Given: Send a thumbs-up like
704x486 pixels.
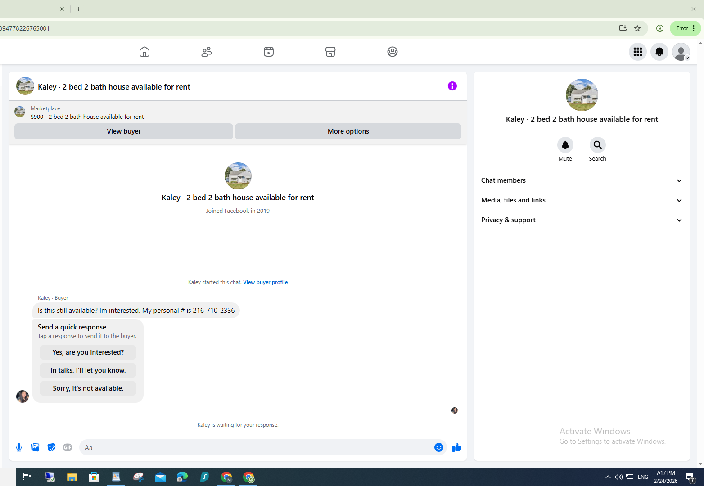Looking at the screenshot, I should (457, 447).
